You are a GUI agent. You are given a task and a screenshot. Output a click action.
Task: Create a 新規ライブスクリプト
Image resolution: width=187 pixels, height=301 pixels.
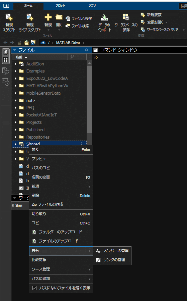click(30, 23)
